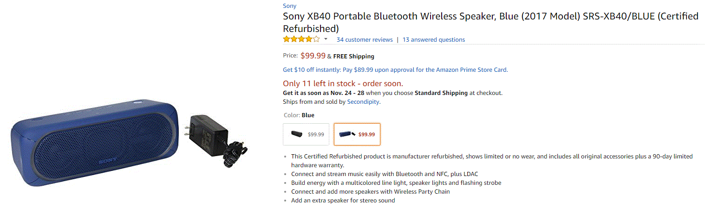This screenshot has width=705, height=208.
Task: Expand the rating breakdown dropdown arrow
Action: click(x=326, y=39)
